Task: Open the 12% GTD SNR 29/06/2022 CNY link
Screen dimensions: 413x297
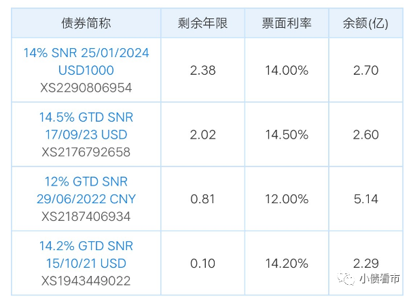Action: coord(86,190)
